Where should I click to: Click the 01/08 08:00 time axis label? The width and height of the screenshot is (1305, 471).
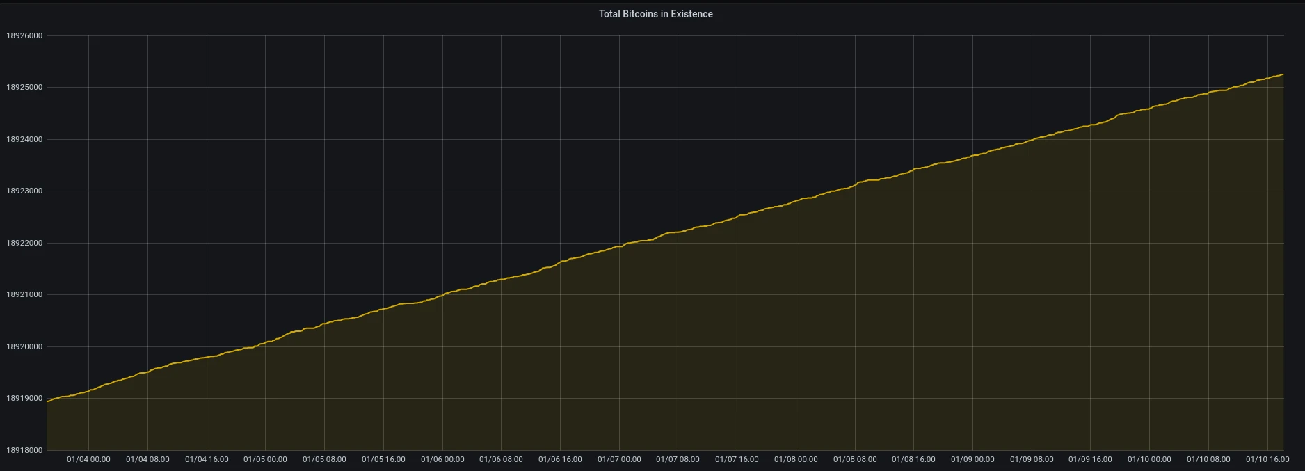coord(855,459)
